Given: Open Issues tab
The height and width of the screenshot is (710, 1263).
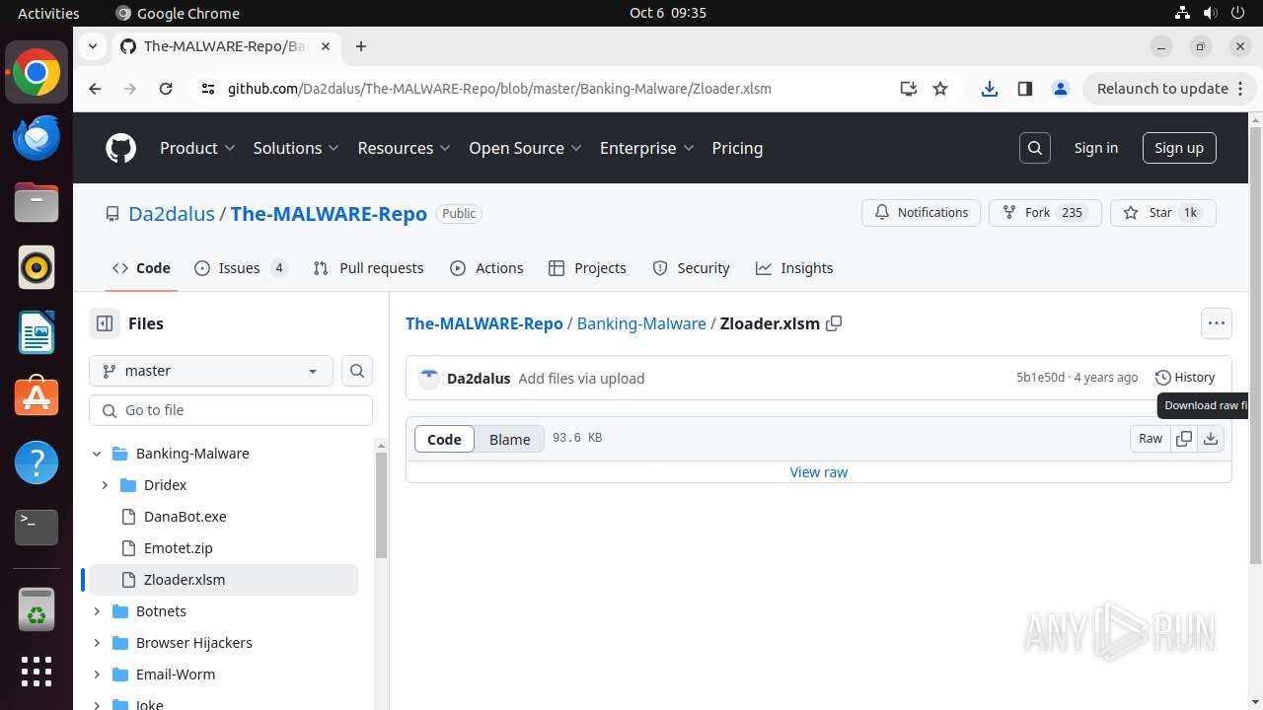Looking at the screenshot, I should [x=242, y=268].
